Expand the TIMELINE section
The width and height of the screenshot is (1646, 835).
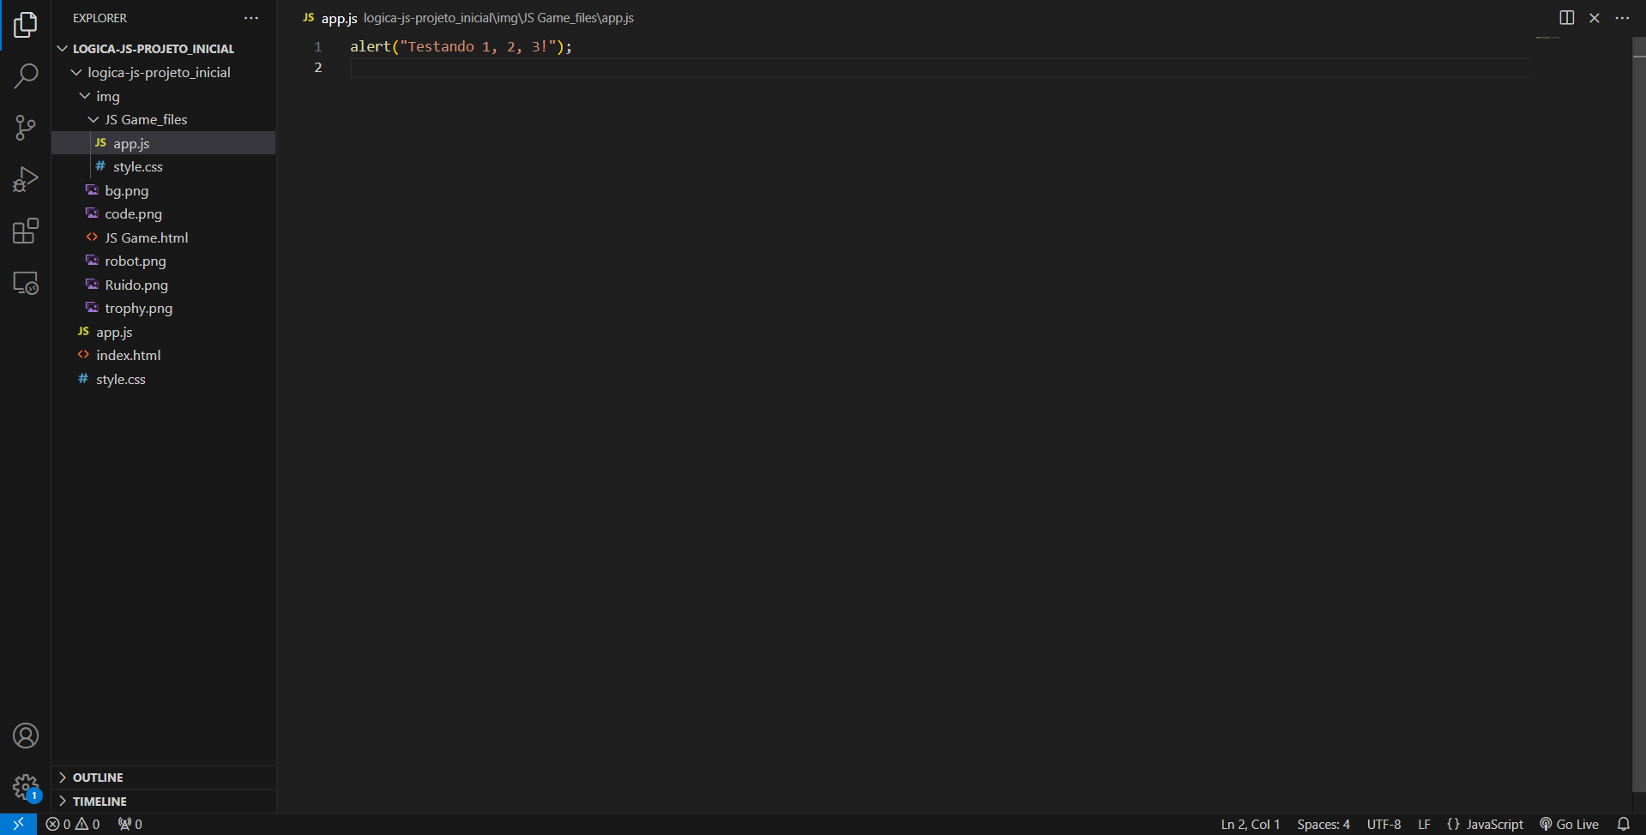click(x=164, y=802)
